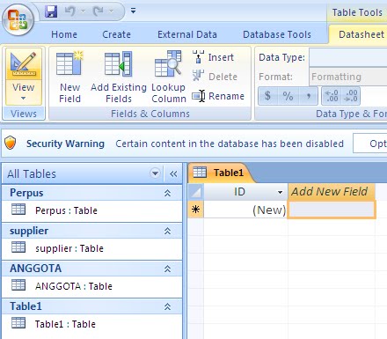Collapse the Perpus group

click(x=167, y=193)
